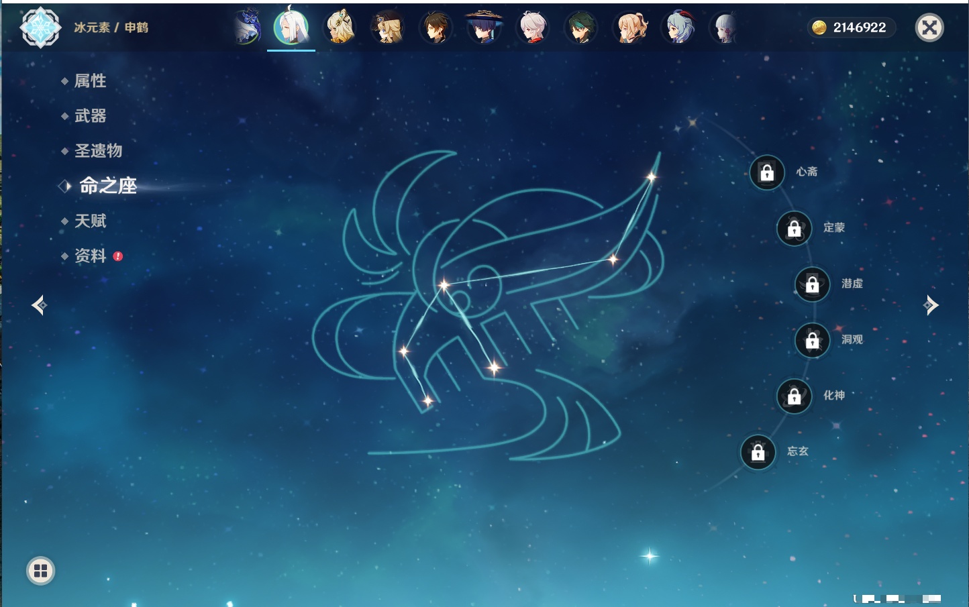Image resolution: width=969 pixels, height=607 pixels.
Task: Select Navia's avatar with the dark hat
Action: coord(388,27)
